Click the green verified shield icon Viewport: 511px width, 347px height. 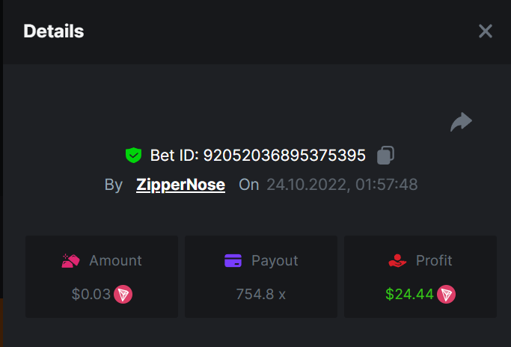point(133,156)
